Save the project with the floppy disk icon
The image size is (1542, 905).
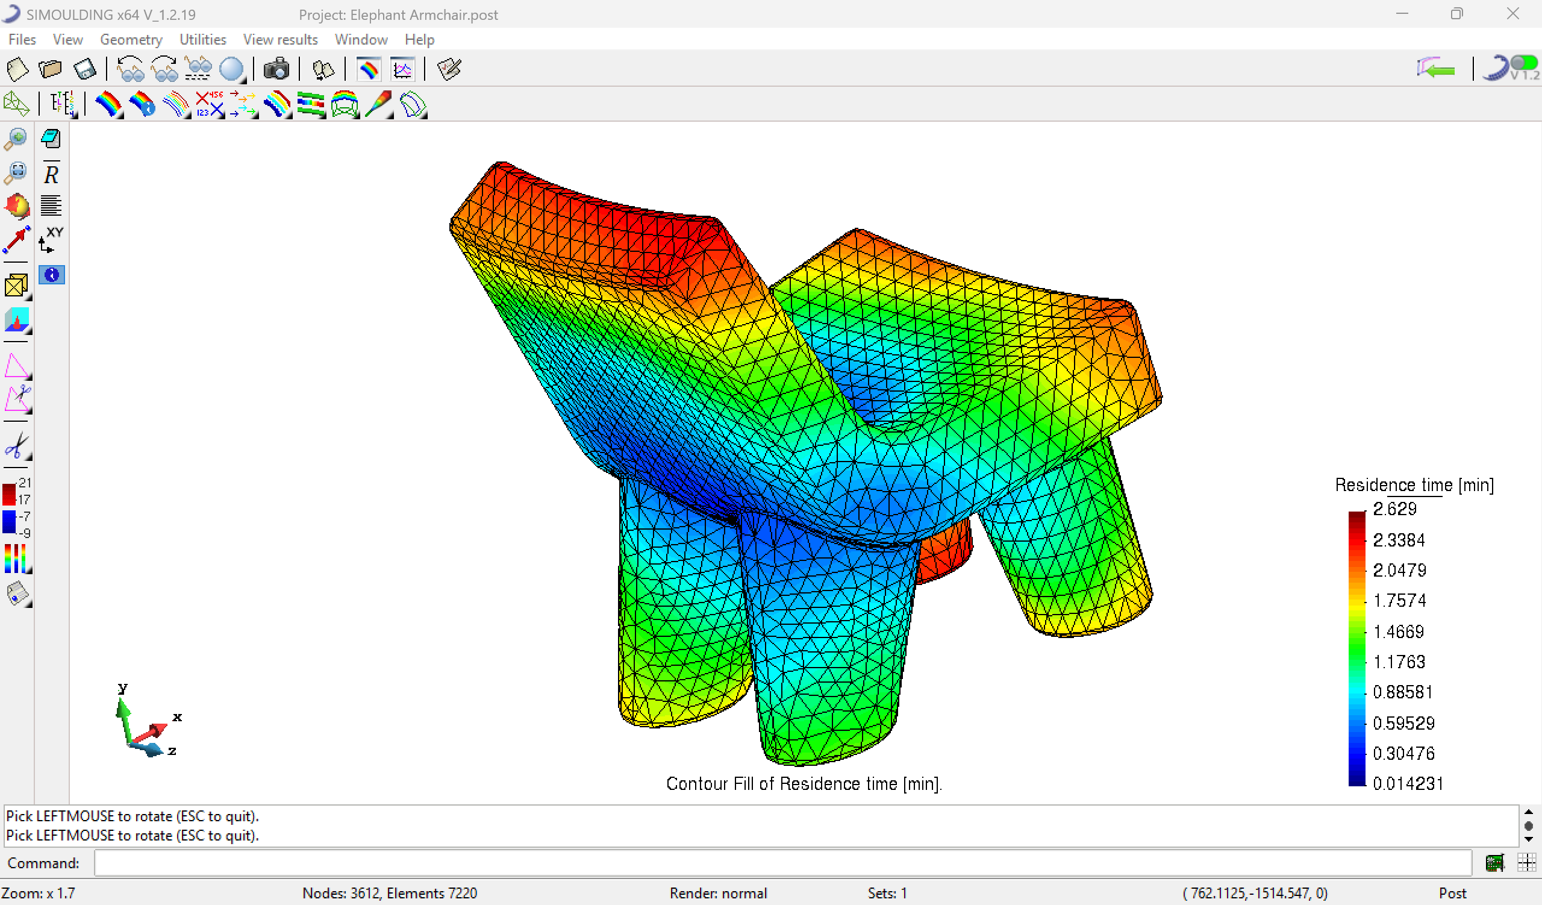[84, 69]
